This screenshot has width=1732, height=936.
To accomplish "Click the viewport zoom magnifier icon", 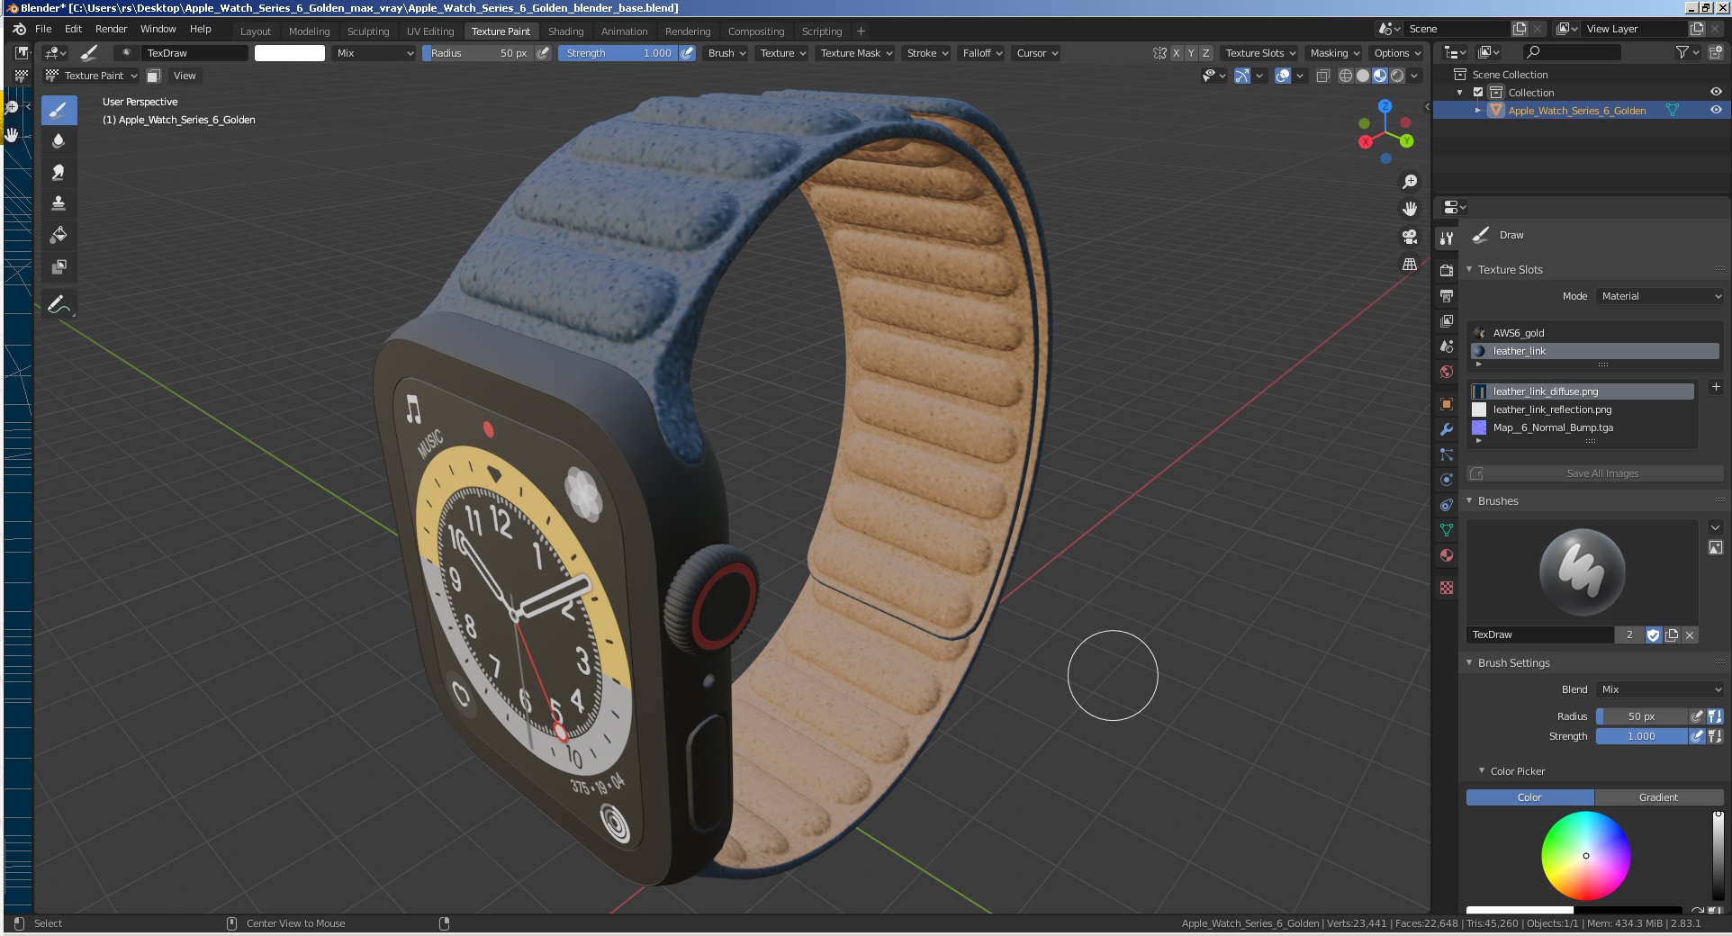I will pos(1410,183).
